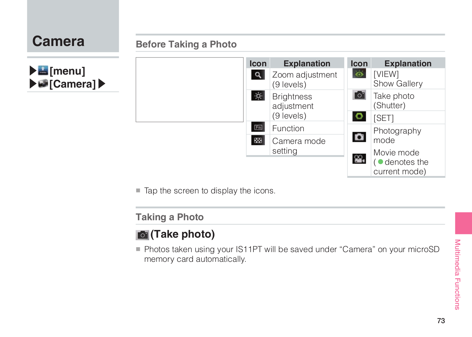The width and height of the screenshot is (472, 337).
Task: Click the green SET hexagon icon
Action: (x=359, y=116)
